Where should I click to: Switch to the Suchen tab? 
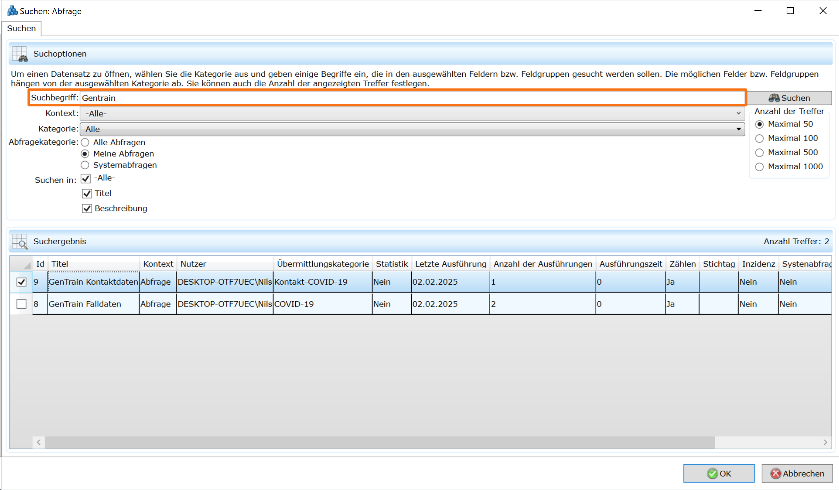coord(21,28)
